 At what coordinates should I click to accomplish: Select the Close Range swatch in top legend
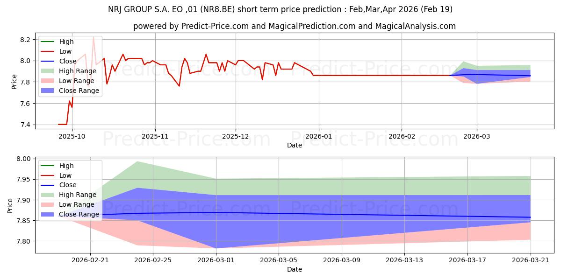pyautogui.click(x=48, y=91)
